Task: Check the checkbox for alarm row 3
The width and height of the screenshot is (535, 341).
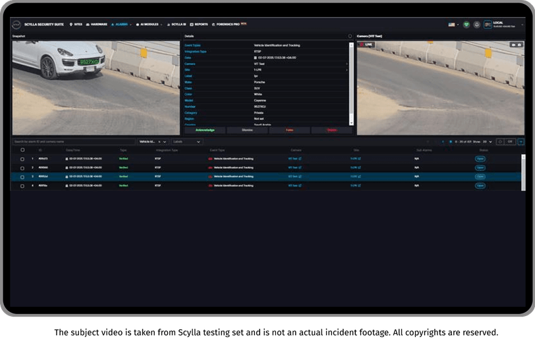Action: click(x=22, y=177)
